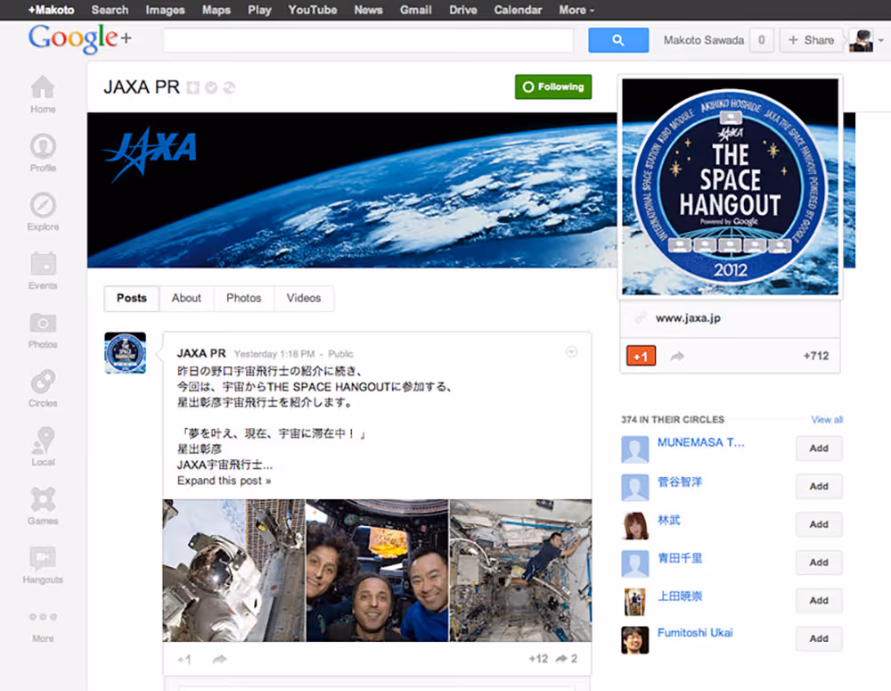This screenshot has width=891, height=691.
Task: Add MUNEMASA T... to circles
Action: 819,448
